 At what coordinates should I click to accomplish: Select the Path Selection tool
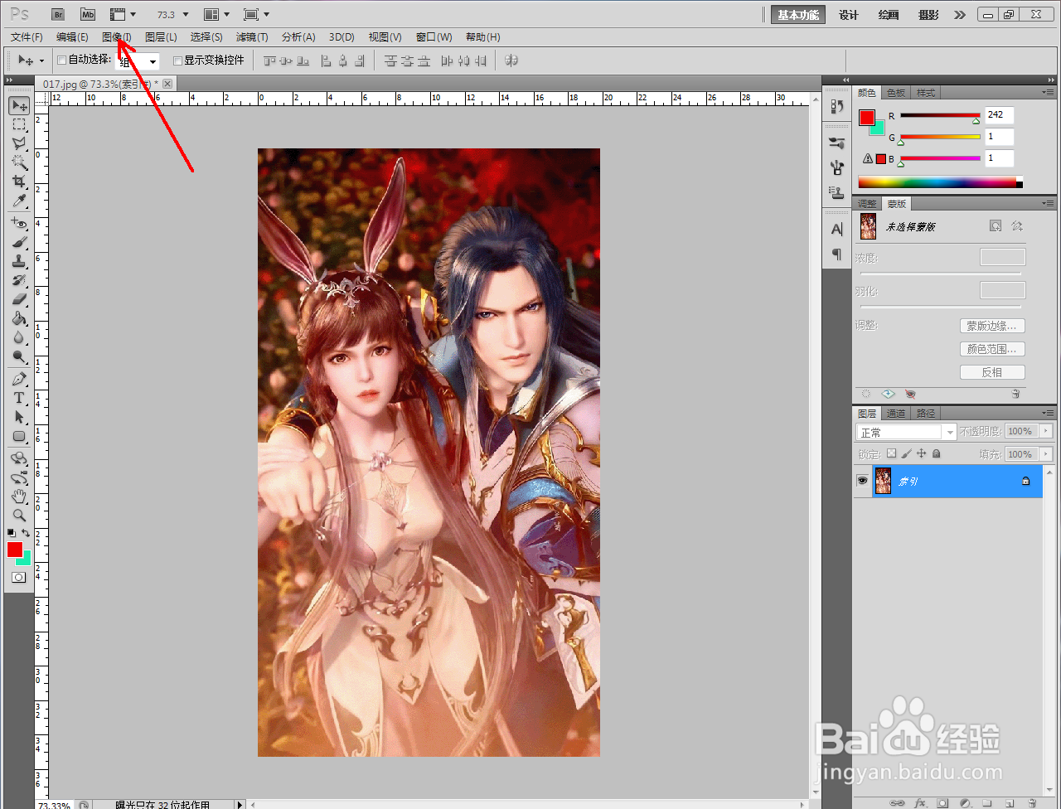19,417
